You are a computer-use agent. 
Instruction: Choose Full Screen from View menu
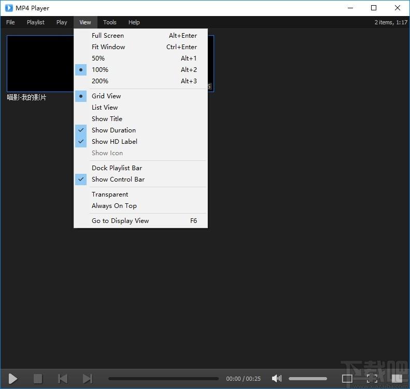point(140,36)
